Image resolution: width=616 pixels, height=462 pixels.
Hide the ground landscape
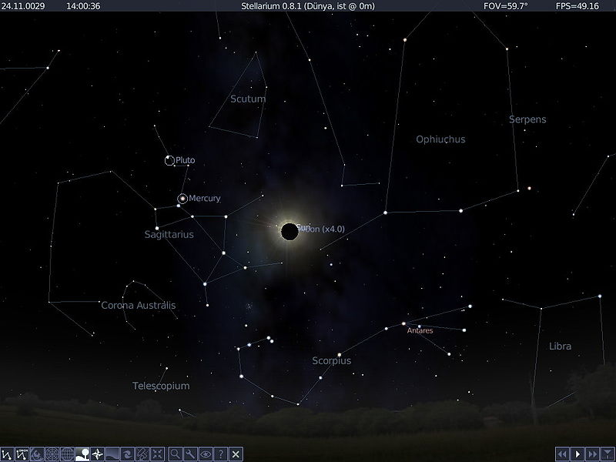point(82,454)
